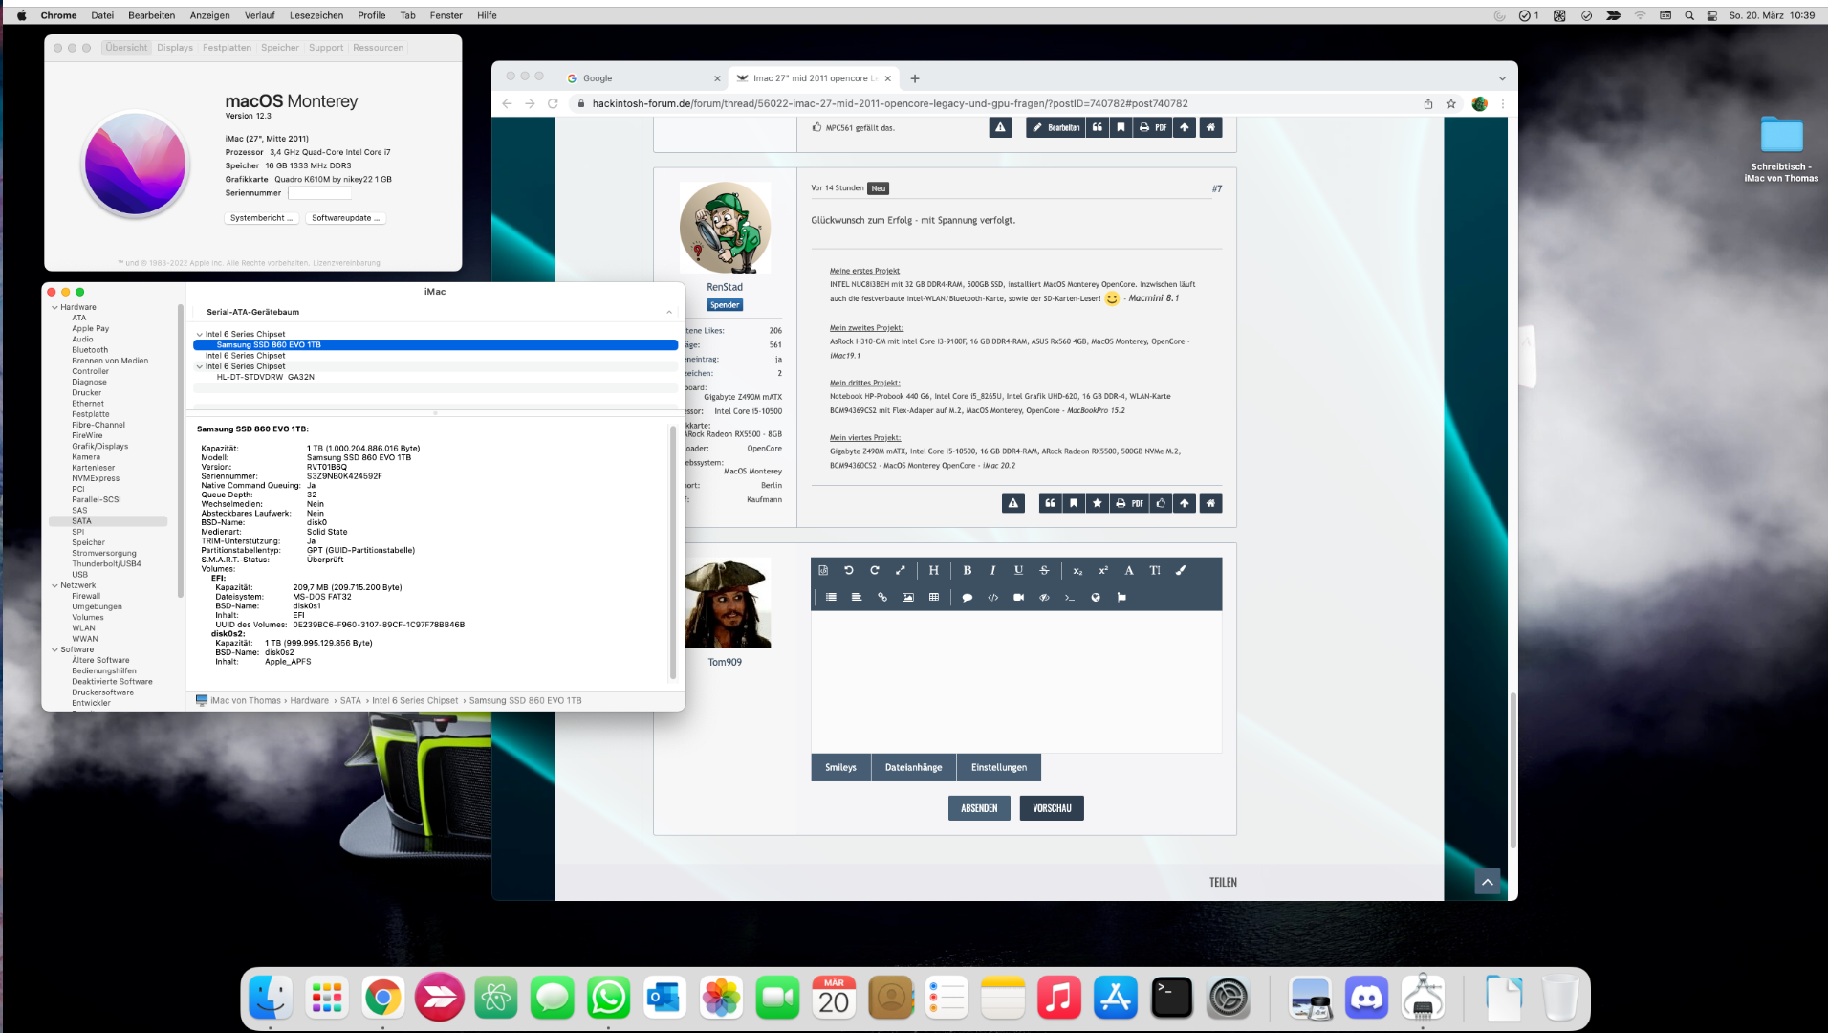
Task: Collapse the Hardware tree section
Action: click(54, 308)
